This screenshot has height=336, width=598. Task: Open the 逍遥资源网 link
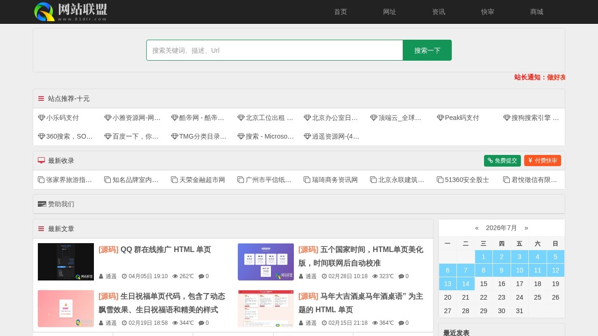[332, 136]
